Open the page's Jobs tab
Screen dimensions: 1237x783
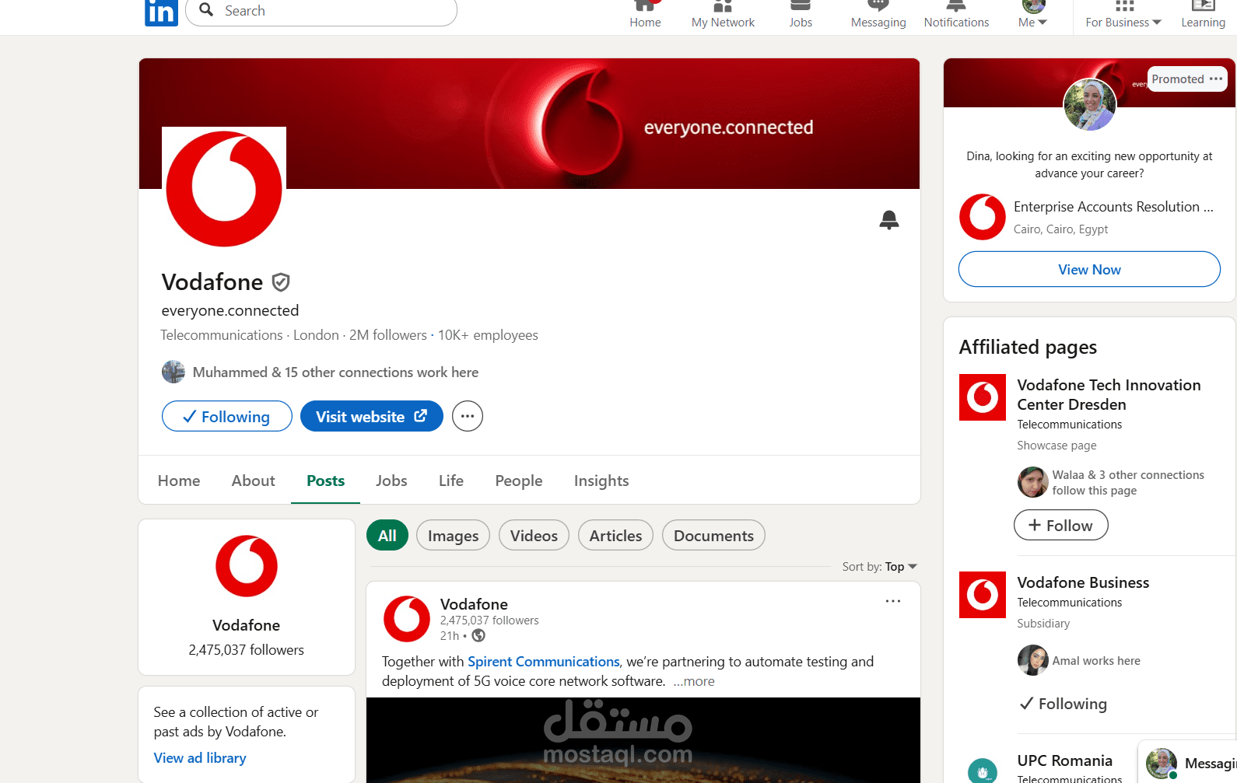pyautogui.click(x=391, y=481)
